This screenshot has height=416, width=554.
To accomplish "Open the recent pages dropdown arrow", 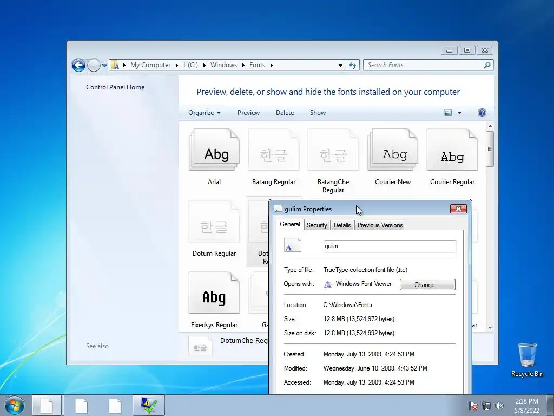I will coord(104,66).
